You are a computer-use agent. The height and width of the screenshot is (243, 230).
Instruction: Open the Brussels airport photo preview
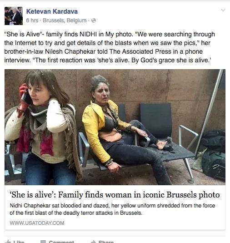point(115,127)
